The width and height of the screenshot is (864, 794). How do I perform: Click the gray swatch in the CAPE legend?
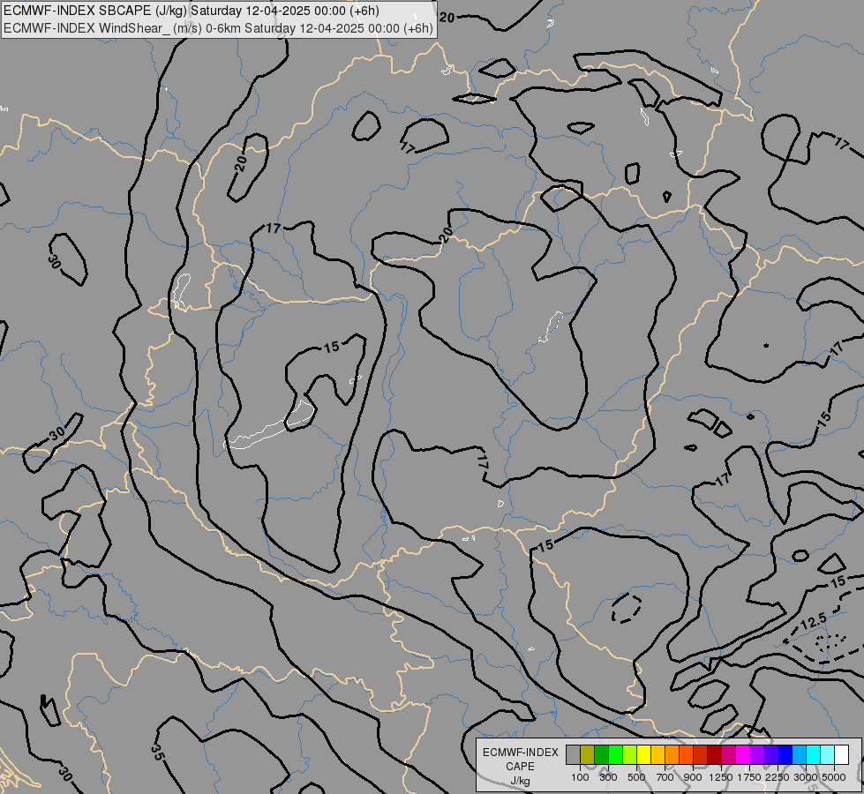coord(573,754)
